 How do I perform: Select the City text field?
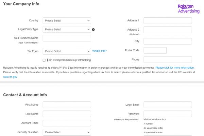168,41
